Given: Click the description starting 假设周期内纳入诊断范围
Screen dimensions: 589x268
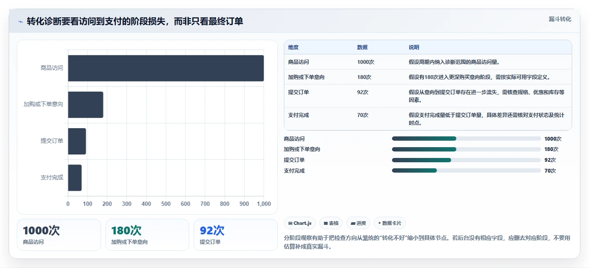Looking at the screenshot, I should 454,62.
